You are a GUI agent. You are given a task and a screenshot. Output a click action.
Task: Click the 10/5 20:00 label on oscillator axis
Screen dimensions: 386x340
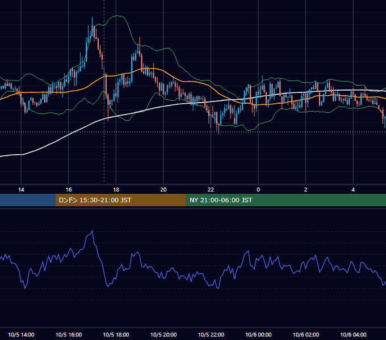163,334
